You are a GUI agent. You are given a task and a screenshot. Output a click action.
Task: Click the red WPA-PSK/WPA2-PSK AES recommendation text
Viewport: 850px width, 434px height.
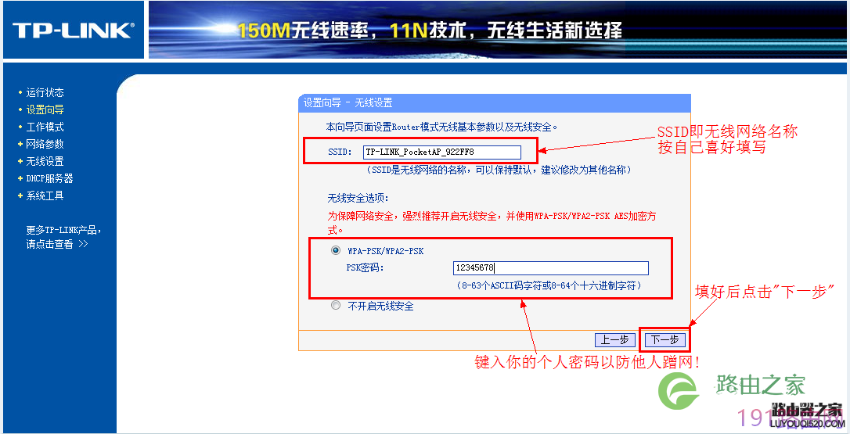tap(492, 222)
